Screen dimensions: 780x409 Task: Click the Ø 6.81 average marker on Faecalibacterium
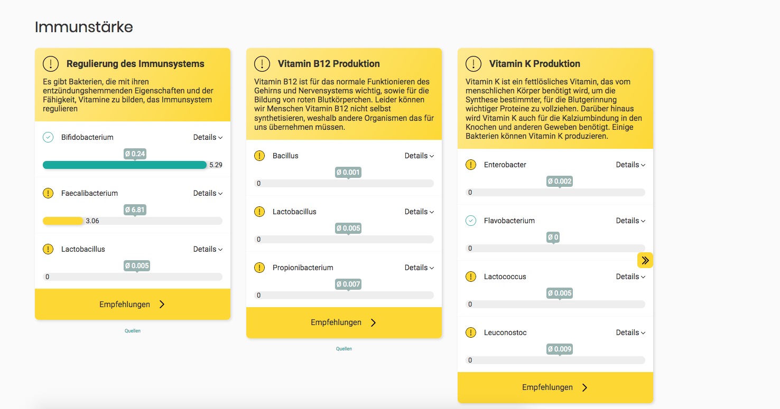pos(135,210)
